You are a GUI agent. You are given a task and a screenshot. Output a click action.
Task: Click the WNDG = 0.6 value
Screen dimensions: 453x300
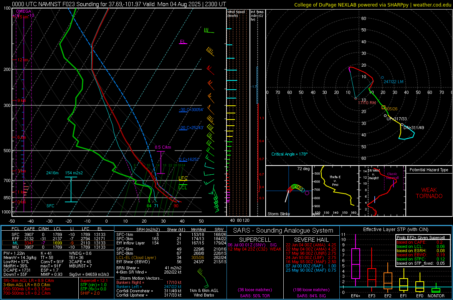click(x=80, y=253)
